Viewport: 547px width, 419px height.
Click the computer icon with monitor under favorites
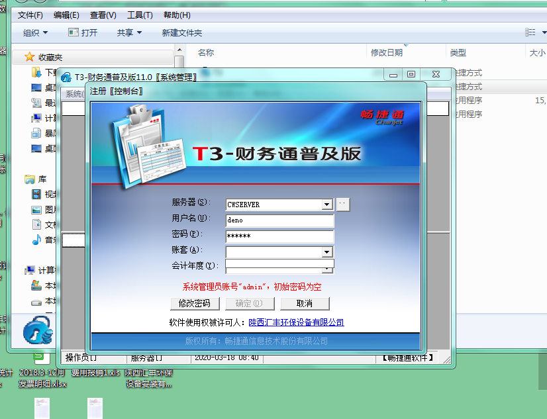click(36, 118)
